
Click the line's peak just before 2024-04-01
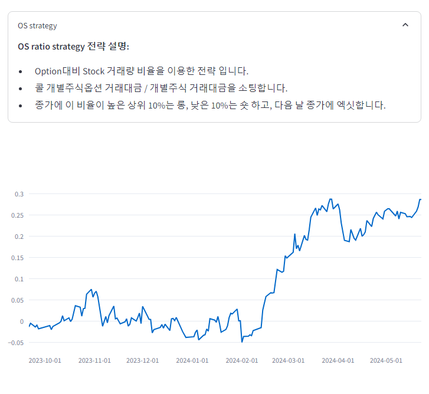330,199
